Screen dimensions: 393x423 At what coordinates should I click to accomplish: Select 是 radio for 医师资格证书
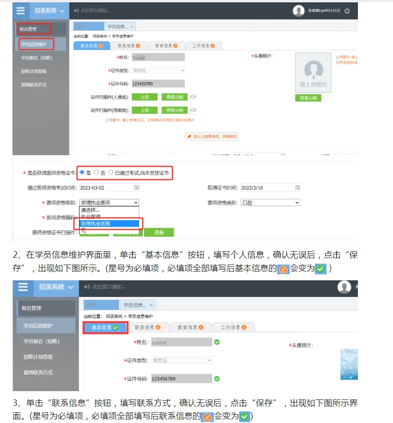(x=82, y=172)
